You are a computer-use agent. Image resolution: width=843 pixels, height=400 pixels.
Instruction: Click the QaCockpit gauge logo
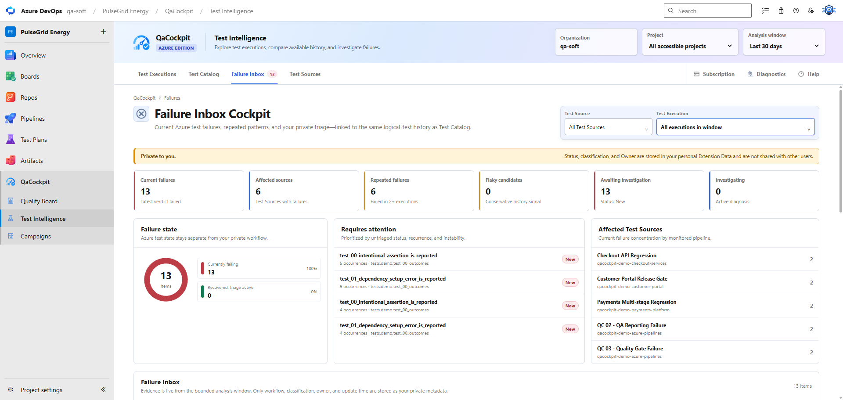click(x=141, y=43)
